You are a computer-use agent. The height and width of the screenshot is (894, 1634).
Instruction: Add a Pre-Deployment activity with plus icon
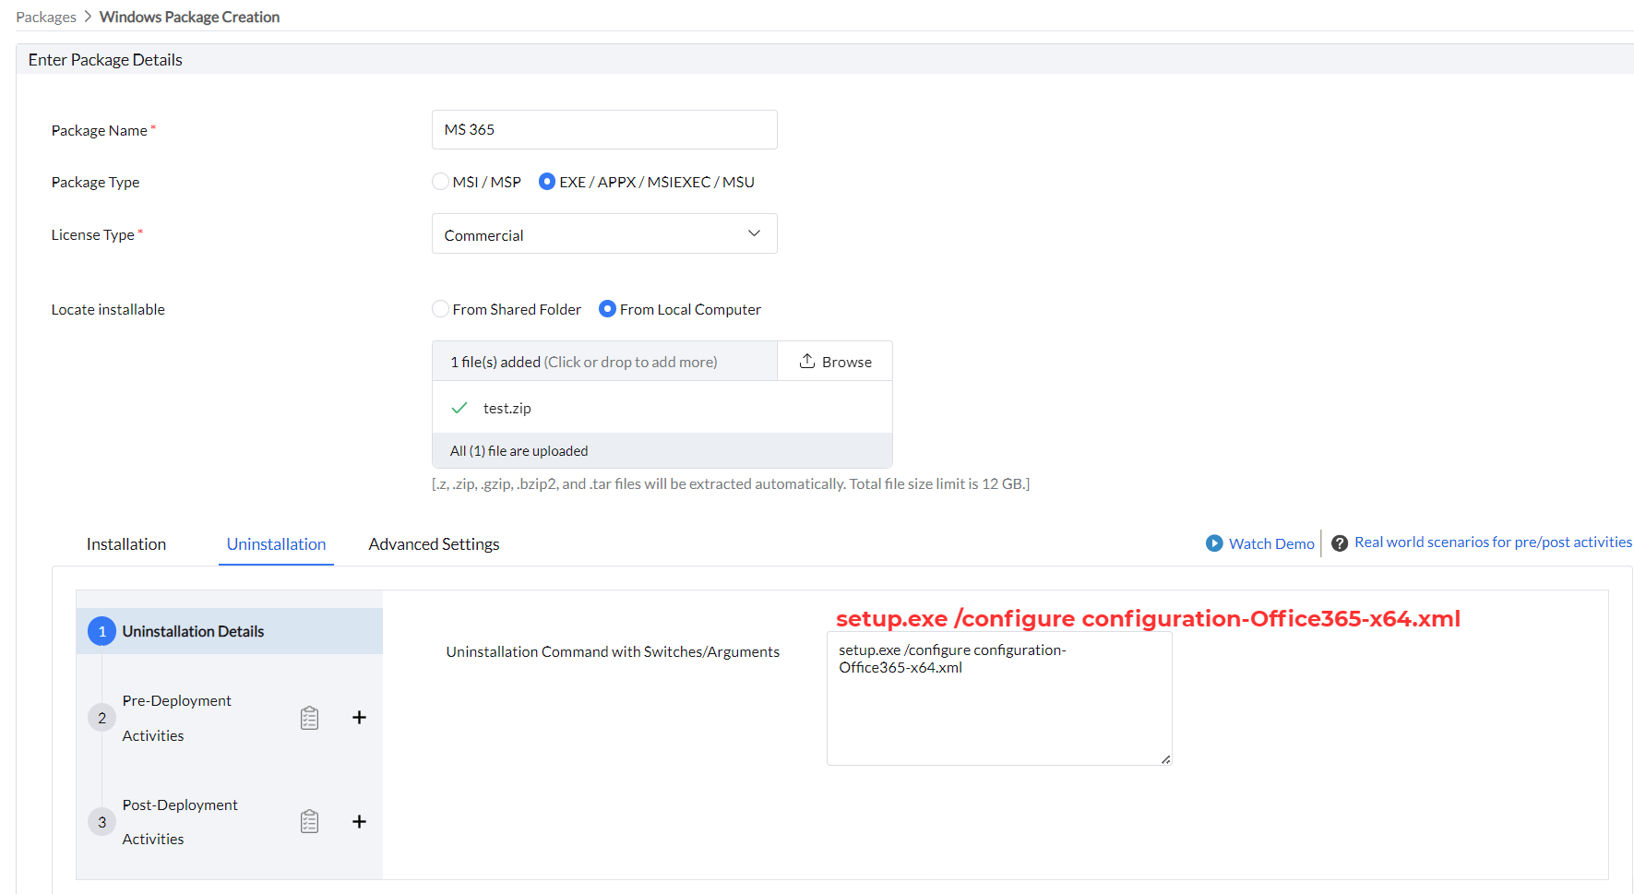(x=359, y=718)
